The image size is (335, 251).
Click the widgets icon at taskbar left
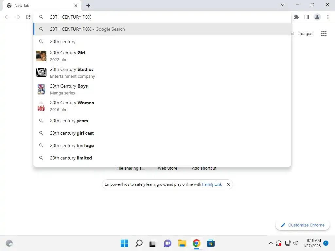point(9,243)
